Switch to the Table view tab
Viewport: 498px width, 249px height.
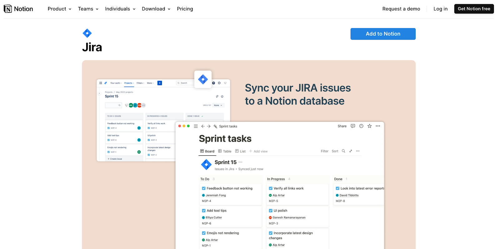click(225, 151)
